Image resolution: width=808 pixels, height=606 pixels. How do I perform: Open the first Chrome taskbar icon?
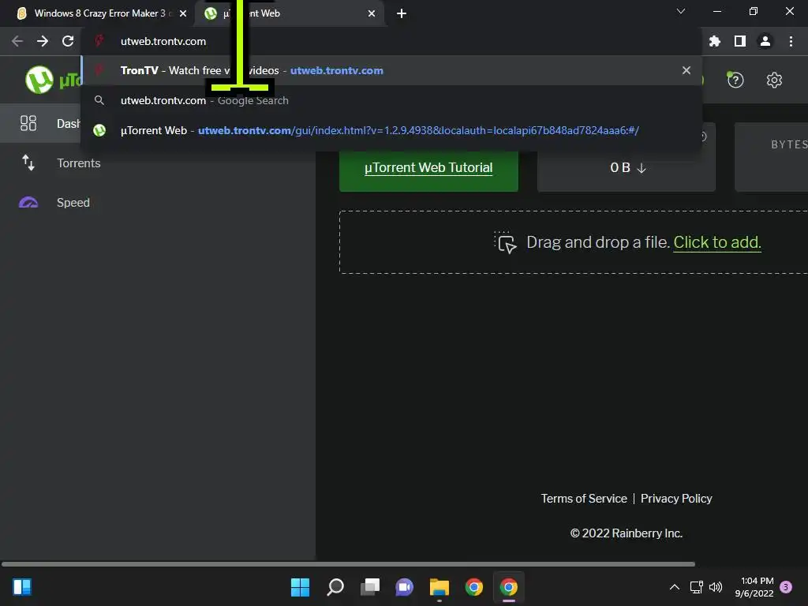[x=474, y=587]
